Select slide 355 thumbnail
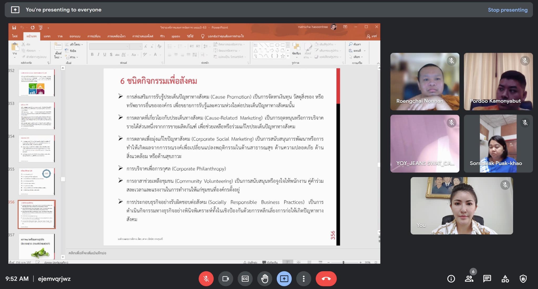 (x=37, y=181)
